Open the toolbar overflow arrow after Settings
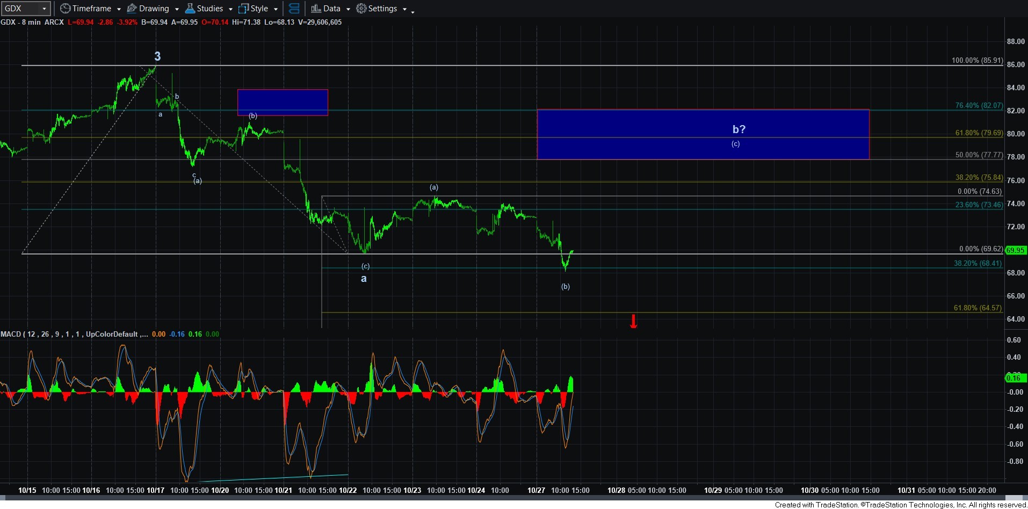Viewport: 1028px width, 509px height. (412, 12)
